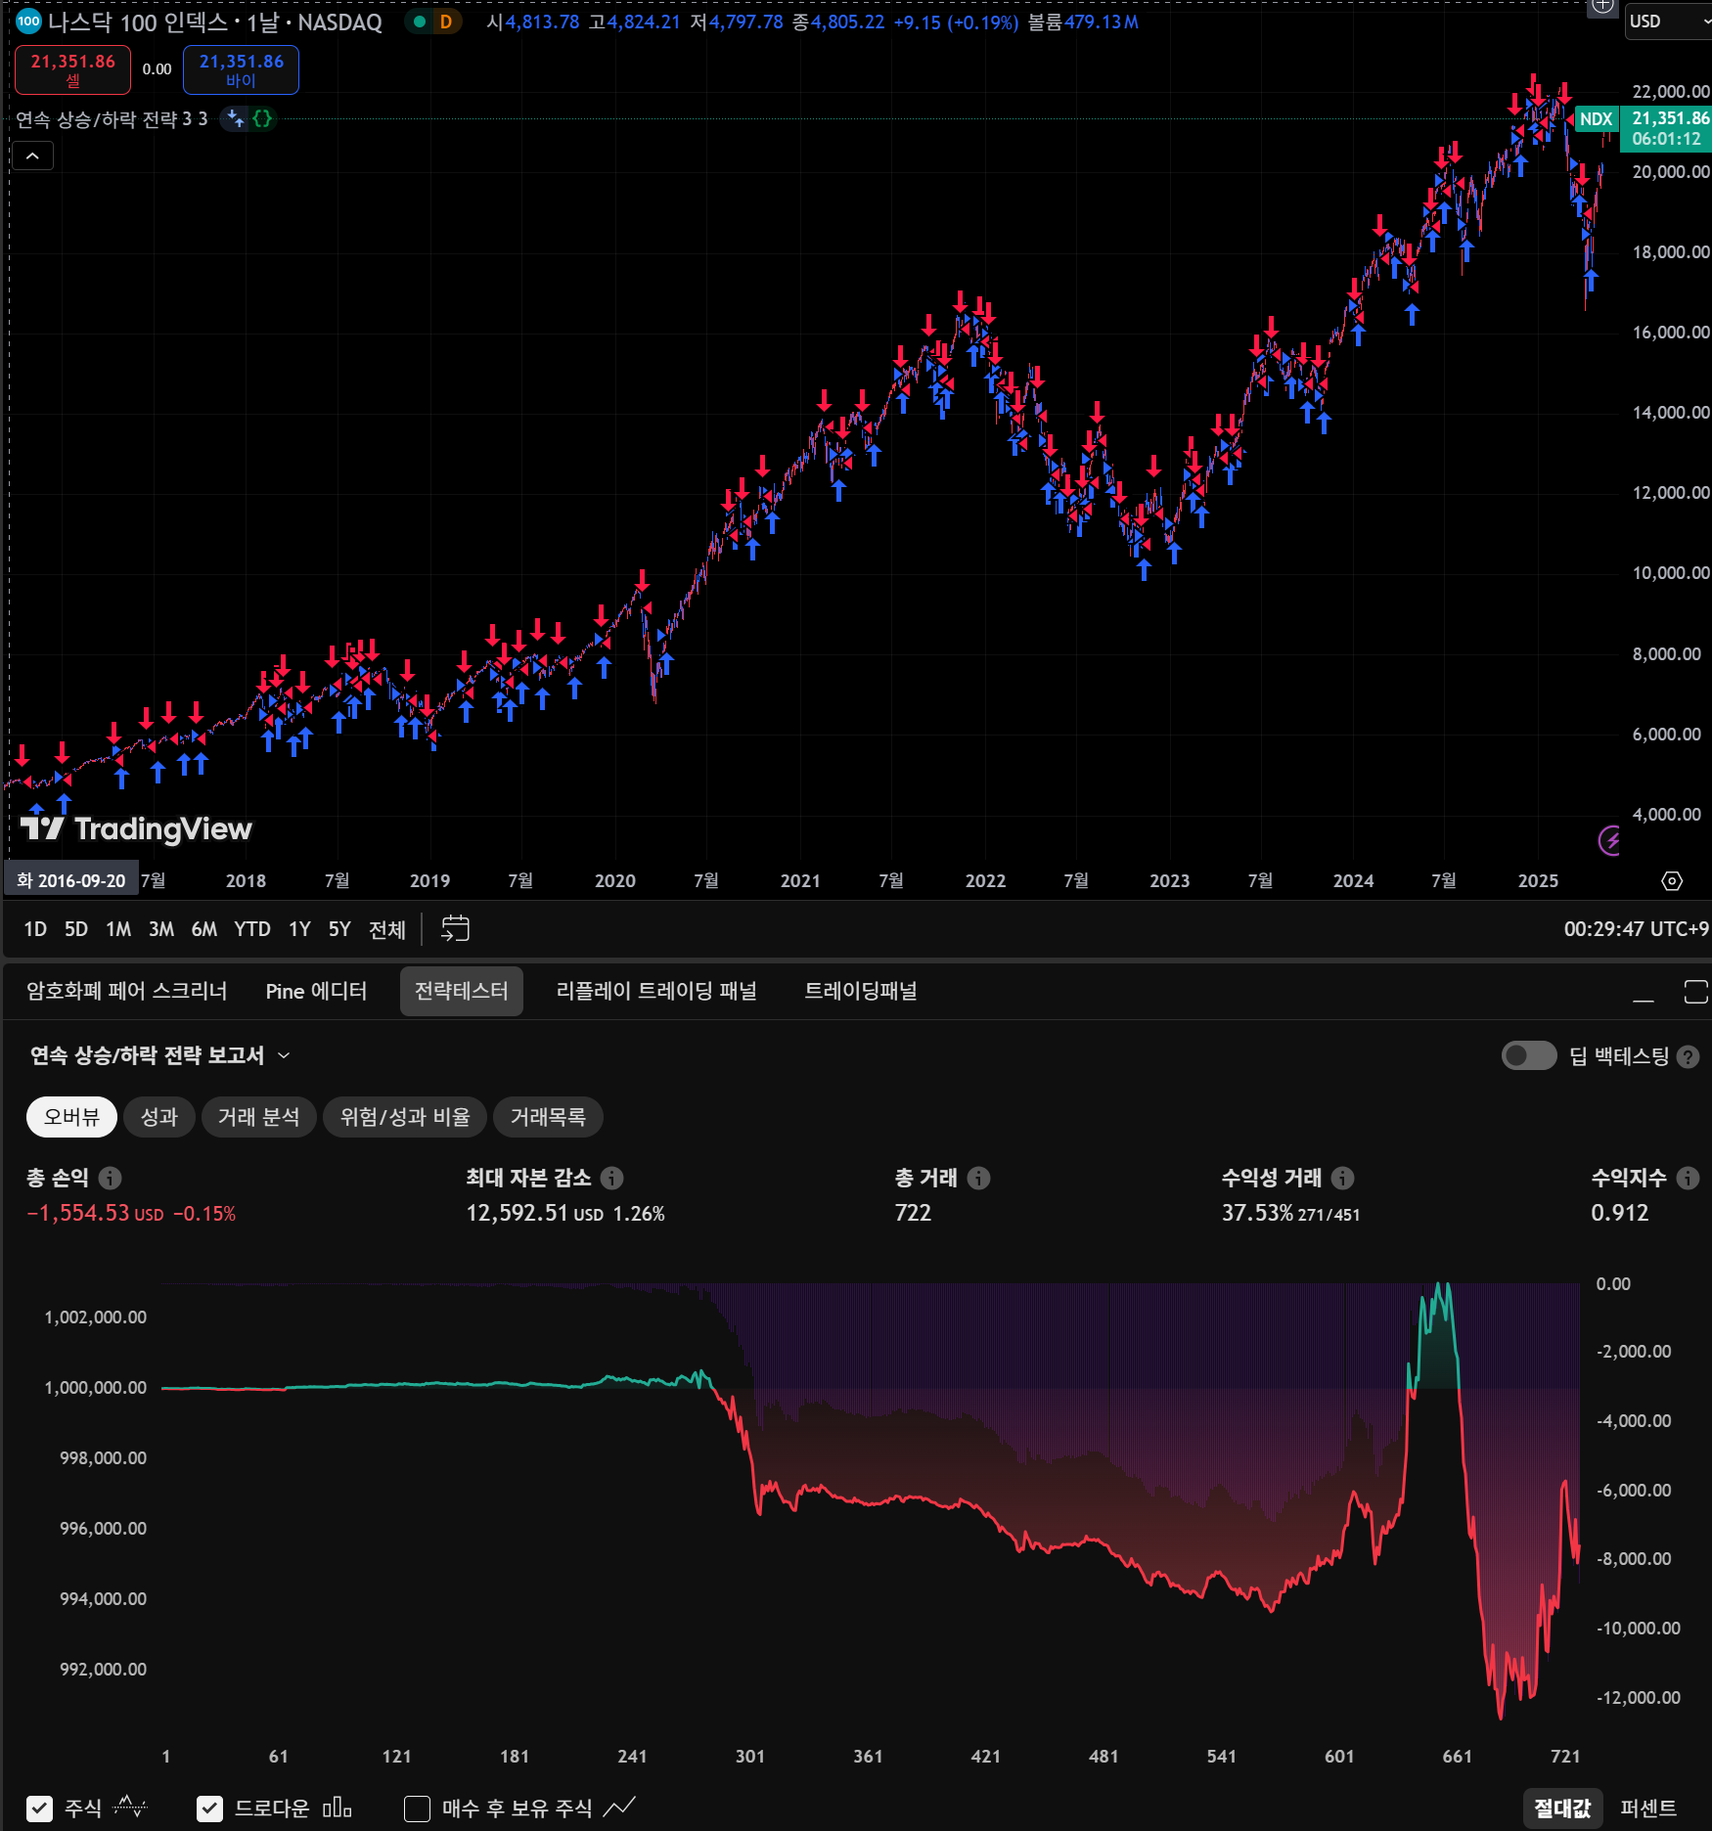Toggle the 딥 백테스팅 switch

point(1529,1055)
